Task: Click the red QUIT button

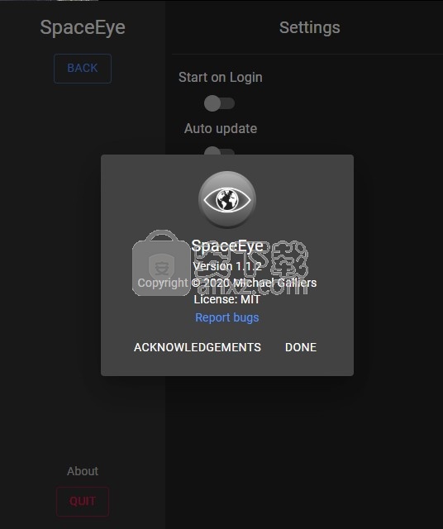Action: [83, 502]
